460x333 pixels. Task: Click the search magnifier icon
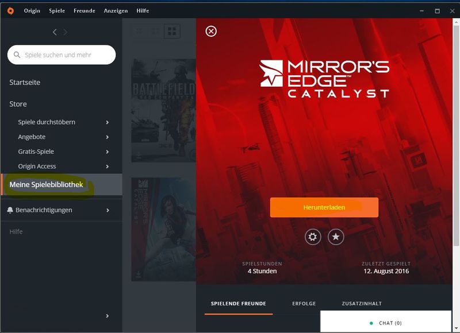(17, 55)
